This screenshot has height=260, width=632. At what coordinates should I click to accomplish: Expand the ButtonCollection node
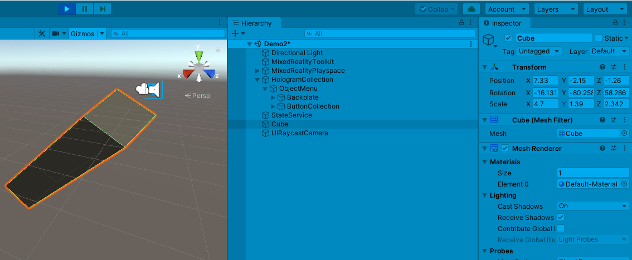[x=273, y=106]
